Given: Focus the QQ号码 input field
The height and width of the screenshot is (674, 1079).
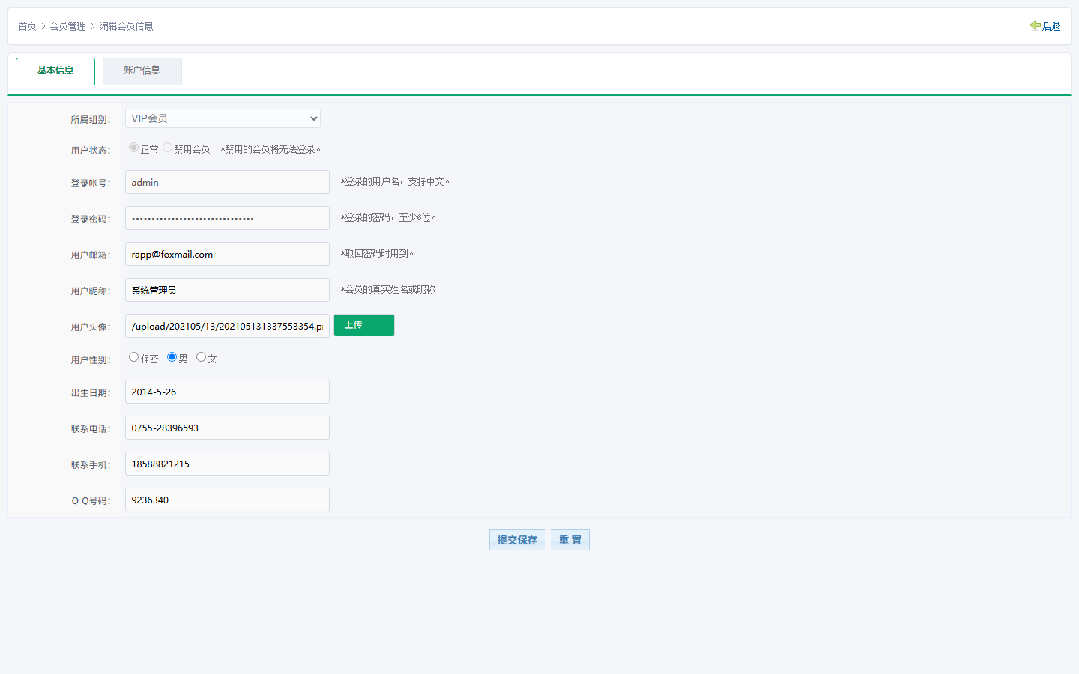Looking at the screenshot, I should click(227, 500).
